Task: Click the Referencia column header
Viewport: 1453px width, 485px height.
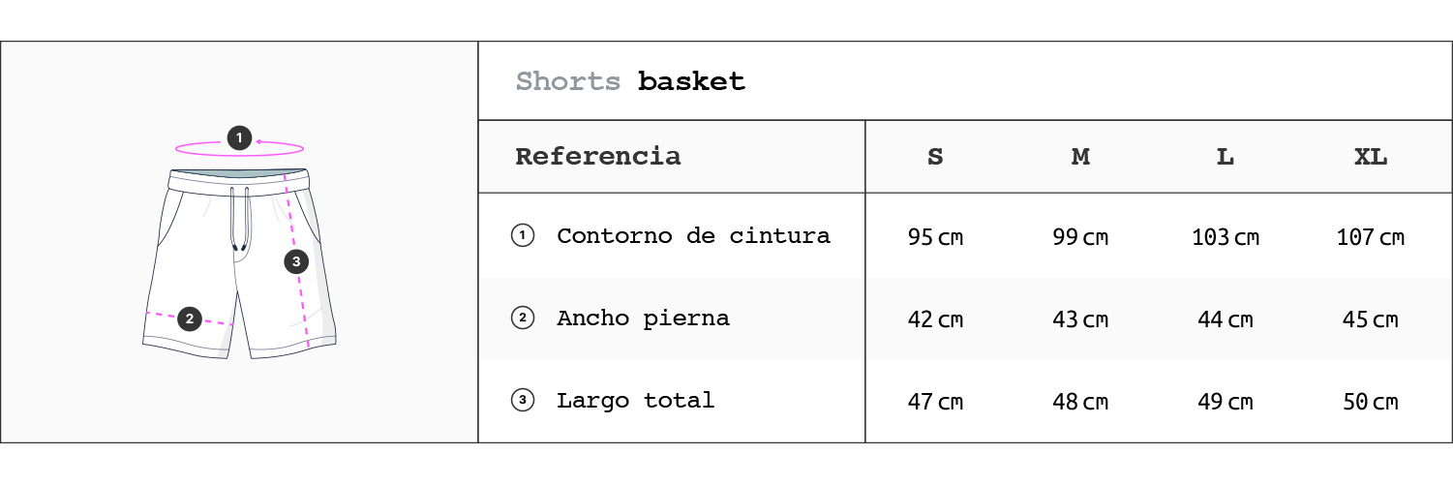Action: (597, 156)
